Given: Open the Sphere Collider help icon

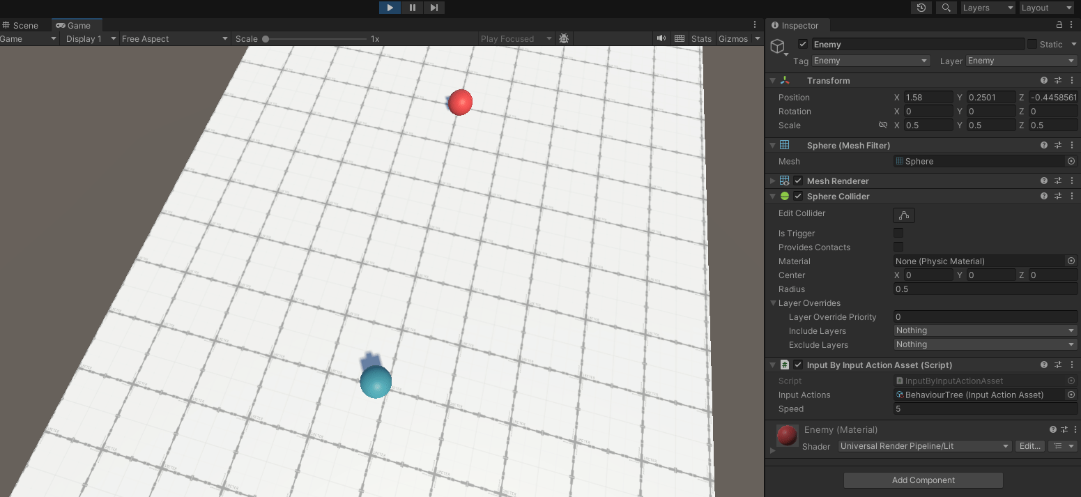Looking at the screenshot, I should (1044, 196).
